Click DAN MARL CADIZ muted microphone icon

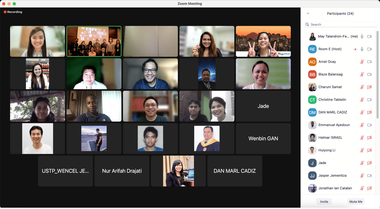[362, 112]
